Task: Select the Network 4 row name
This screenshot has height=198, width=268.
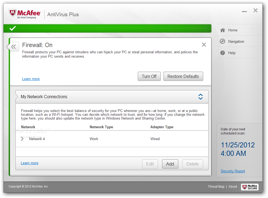Action: click(x=37, y=139)
